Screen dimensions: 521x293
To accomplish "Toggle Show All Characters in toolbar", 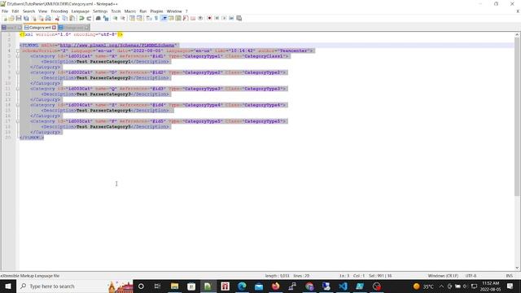I will 156,18.
